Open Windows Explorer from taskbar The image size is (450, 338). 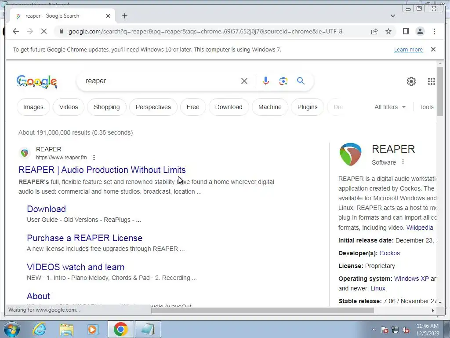pos(66,329)
